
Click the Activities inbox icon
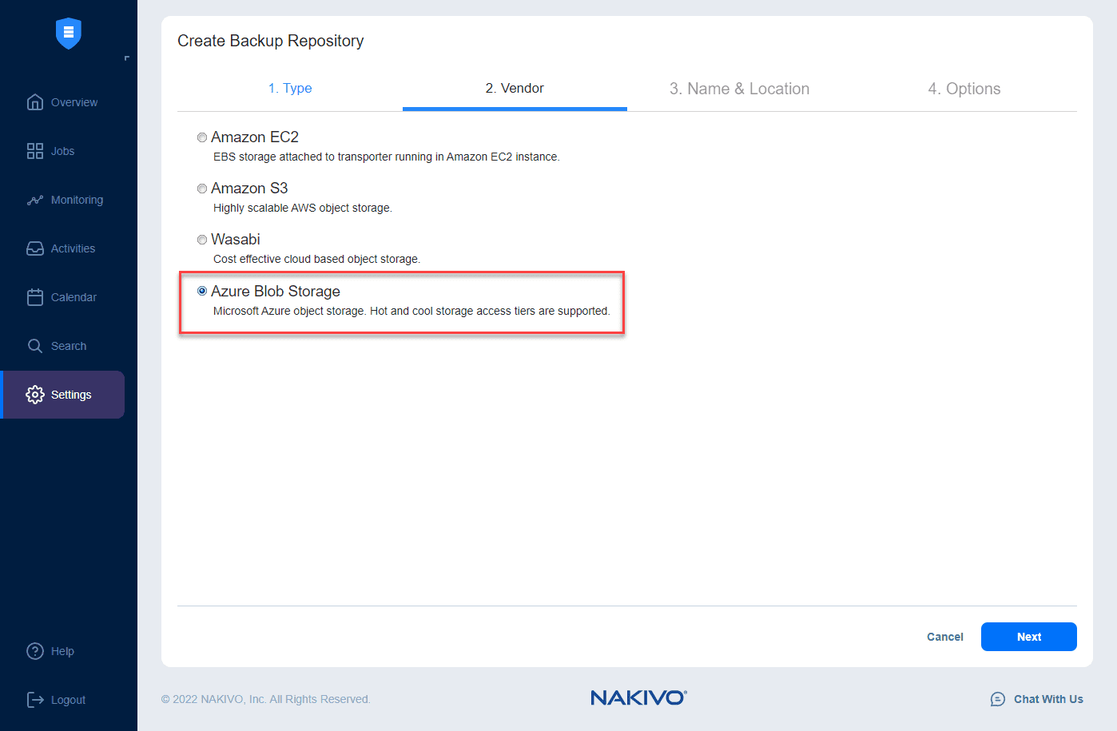35,248
